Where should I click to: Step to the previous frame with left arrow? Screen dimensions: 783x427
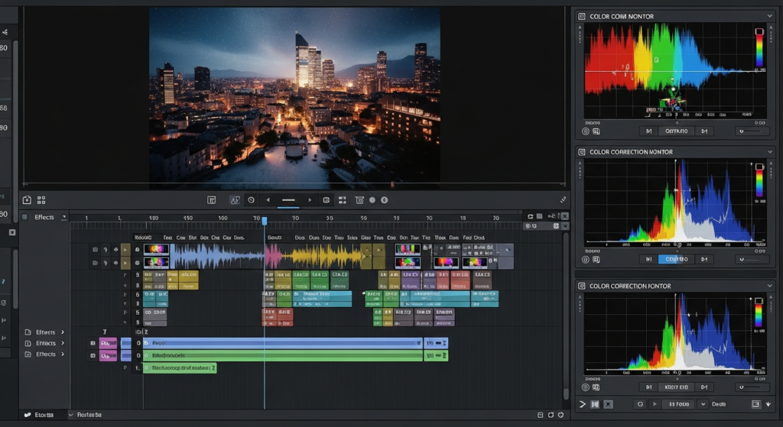pyautogui.click(x=268, y=200)
